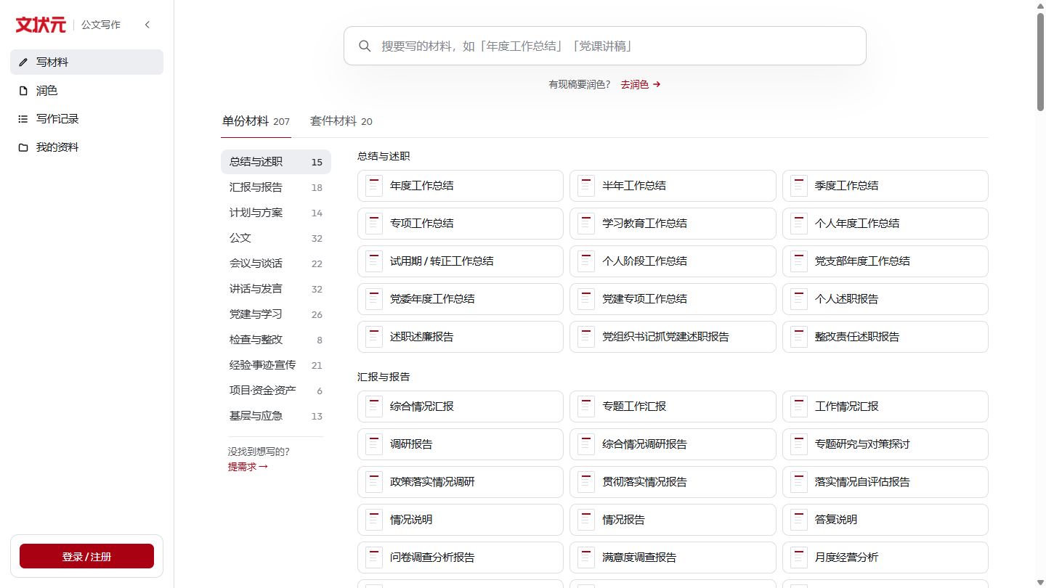Click the document icon beside 润色

coord(23,91)
